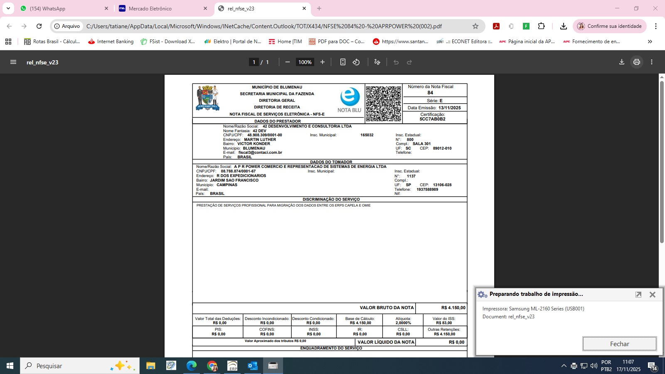Expand the hidden bookmarks chevron
The image size is (665, 374).
(x=650, y=42)
